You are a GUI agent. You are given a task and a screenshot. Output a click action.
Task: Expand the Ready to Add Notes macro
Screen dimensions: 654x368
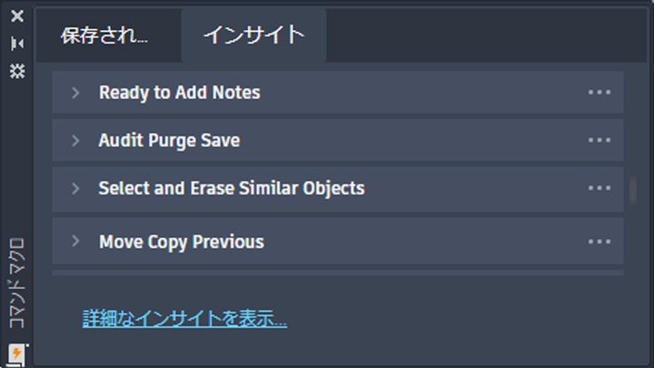tap(75, 93)
